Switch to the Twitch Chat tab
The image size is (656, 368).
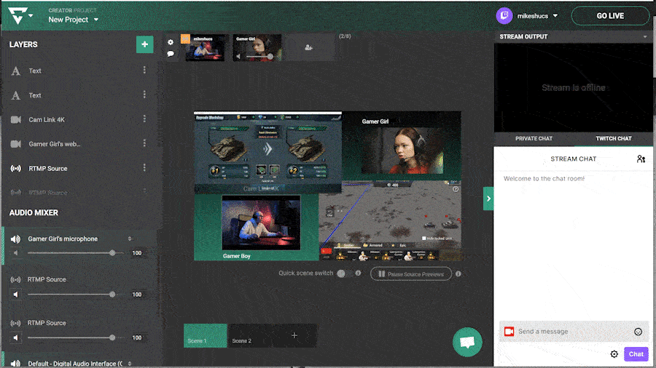click(613, 138)
